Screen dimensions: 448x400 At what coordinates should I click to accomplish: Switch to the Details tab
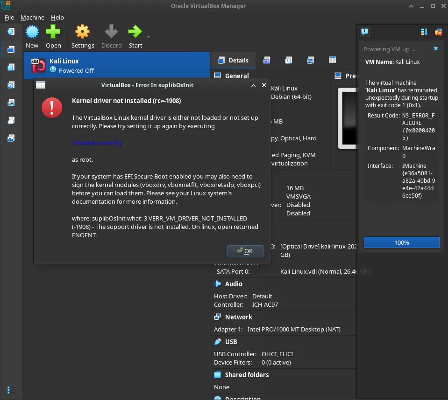pos(233,60)
